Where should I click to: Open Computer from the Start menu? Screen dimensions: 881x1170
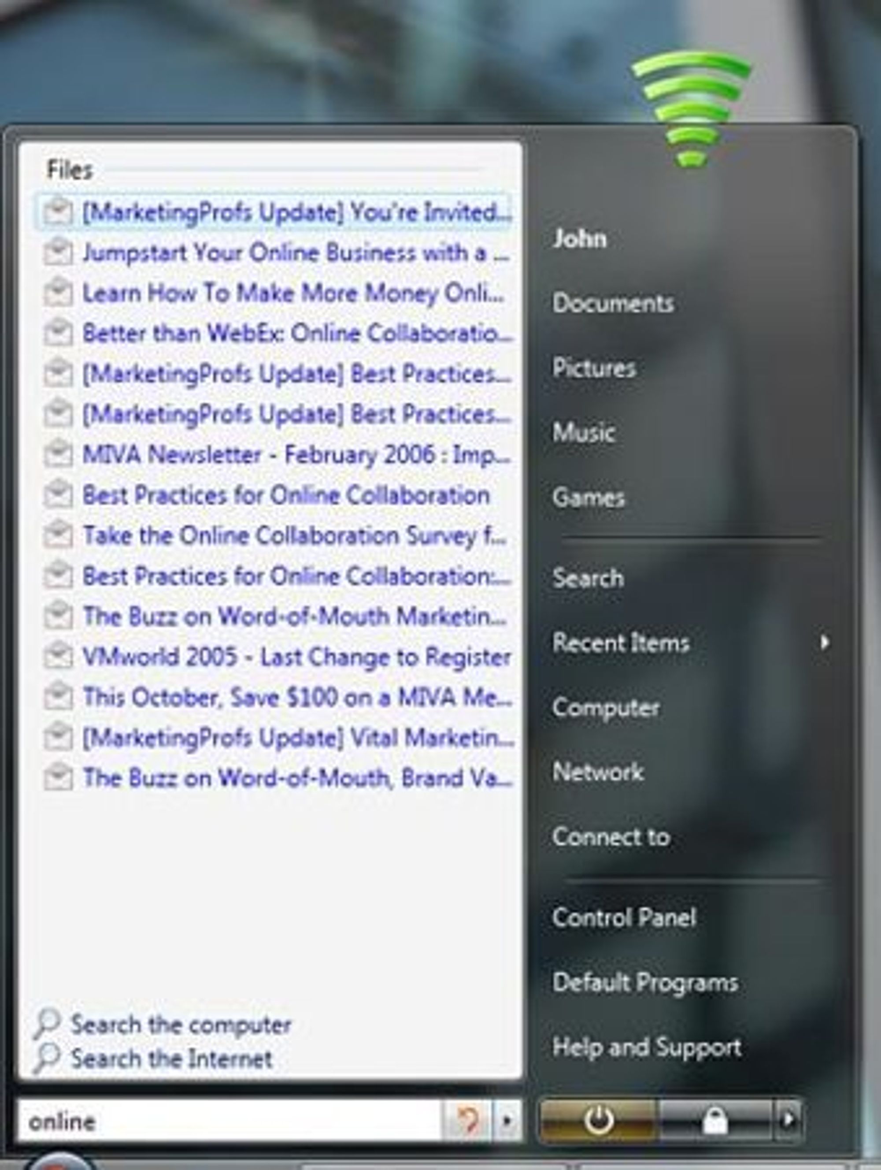point(606,708)
